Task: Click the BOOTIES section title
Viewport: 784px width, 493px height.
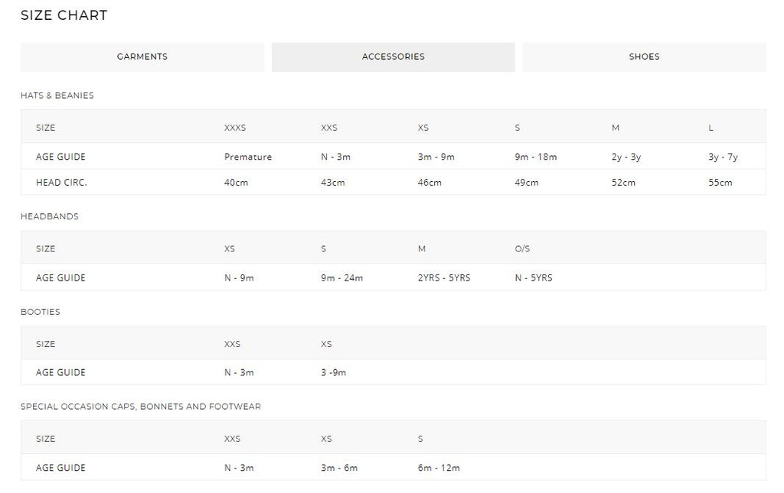Action: pyautogui.click(x=41, y=312)
